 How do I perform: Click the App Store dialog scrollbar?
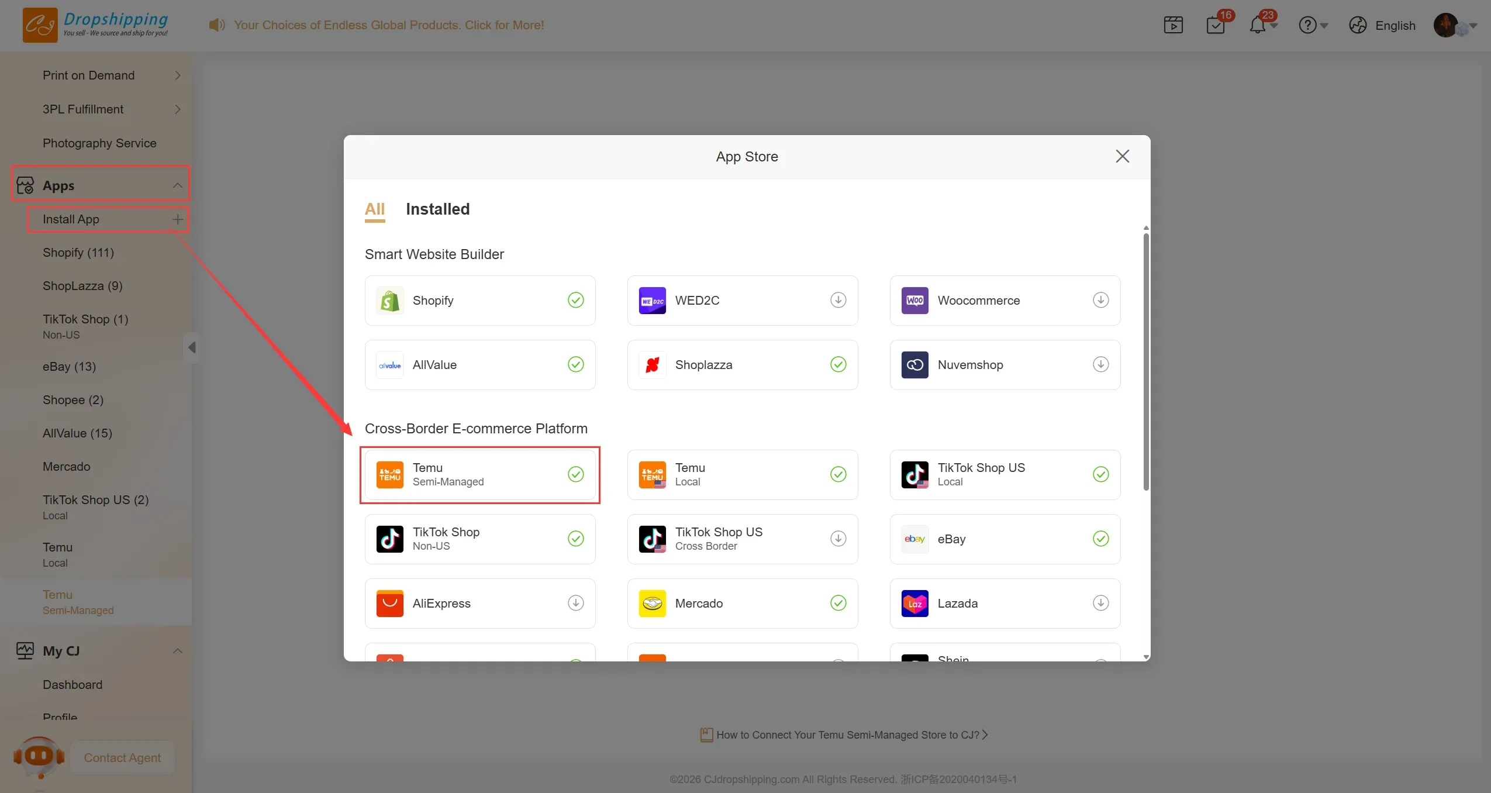(1146, 363)
